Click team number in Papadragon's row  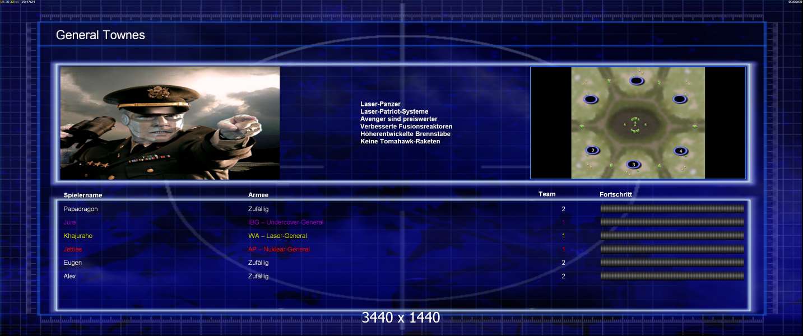(563, 209)
